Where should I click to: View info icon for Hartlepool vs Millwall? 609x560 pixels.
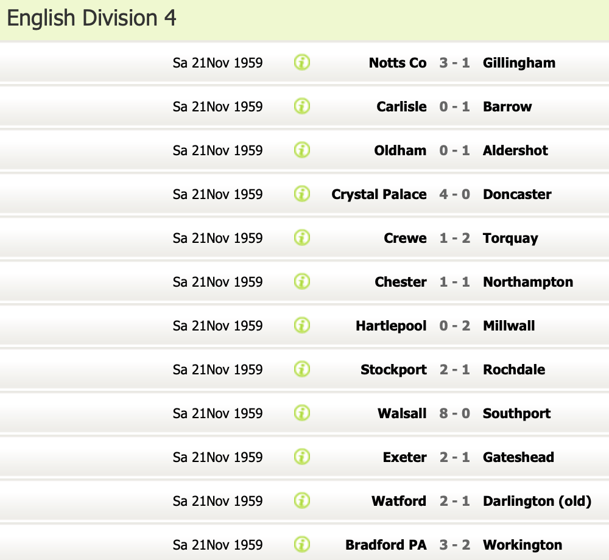click(302, 325)
